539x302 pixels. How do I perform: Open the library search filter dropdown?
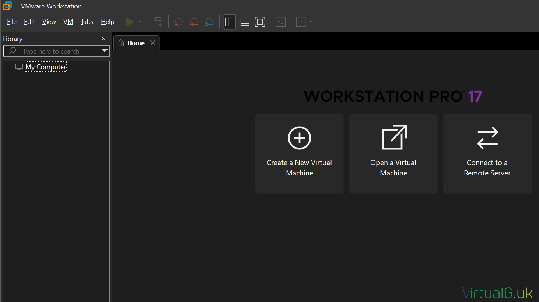tap(105, 51)
